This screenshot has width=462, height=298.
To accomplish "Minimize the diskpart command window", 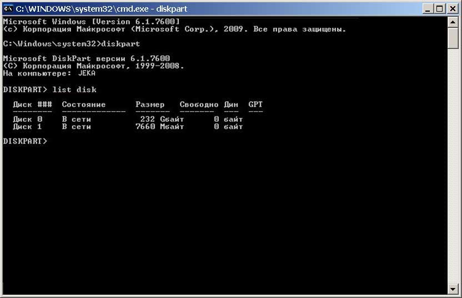I will click(x=428, y=8).
